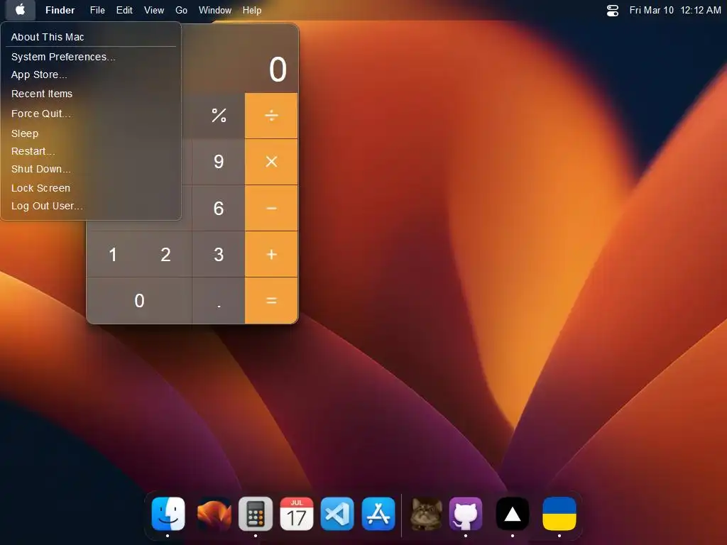Open Calendar icon showing 17

(x=297, y=514)
